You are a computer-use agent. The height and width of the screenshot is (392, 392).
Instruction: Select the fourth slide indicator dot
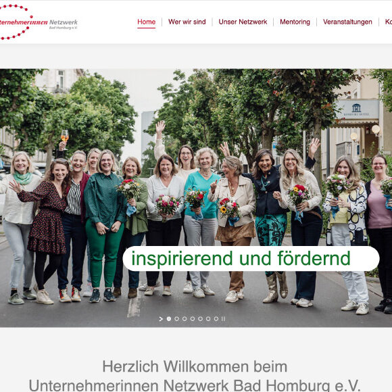[x=193, y=319]
